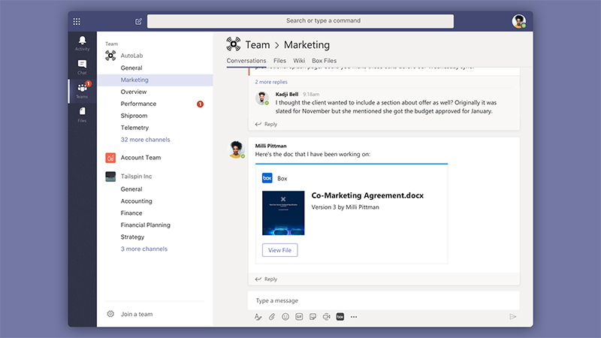
Task: Select the Strategy channel
Action: click(x=132, y=237)
